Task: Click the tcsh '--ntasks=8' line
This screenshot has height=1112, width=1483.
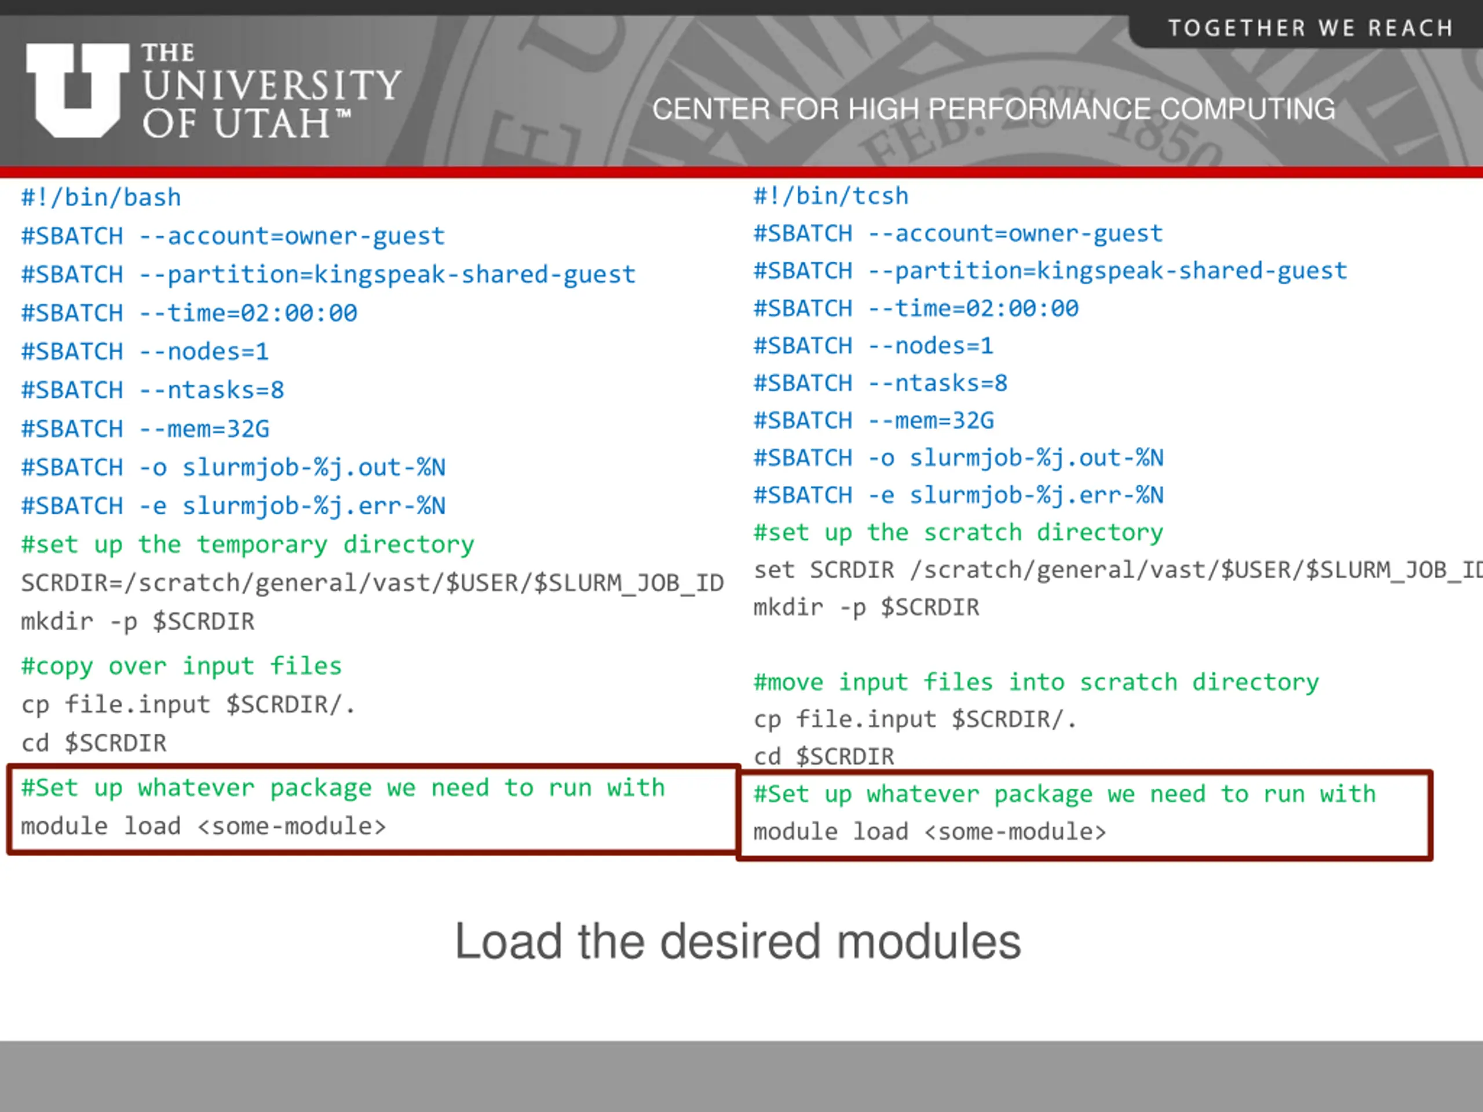Action: (x=881, y=383)
